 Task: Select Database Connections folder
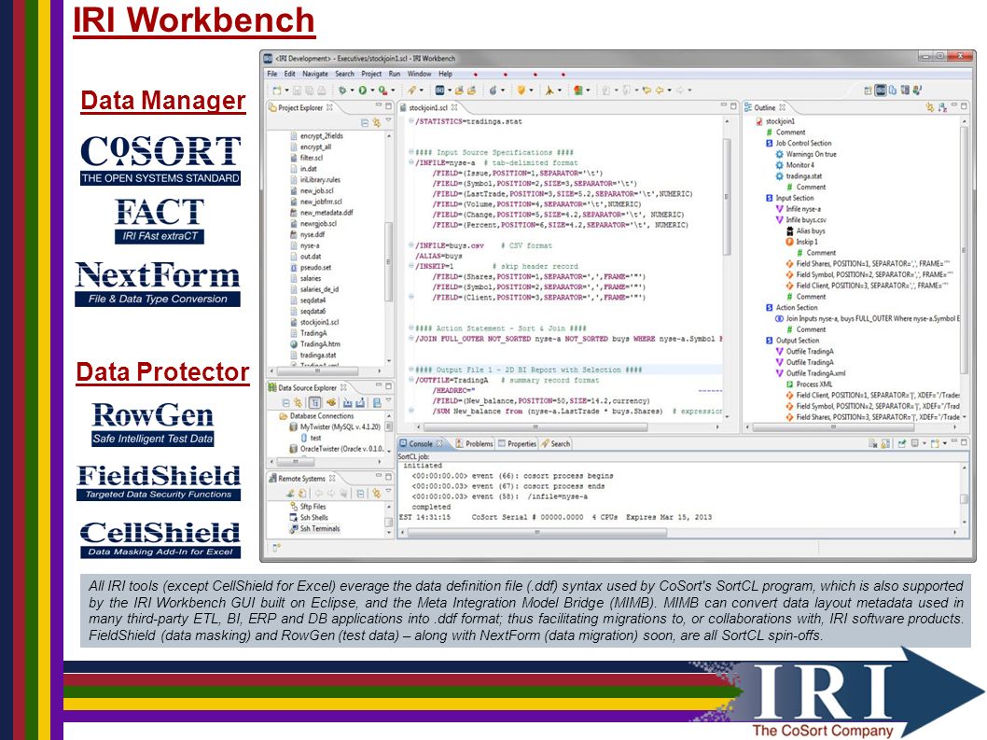coord(316,416)
